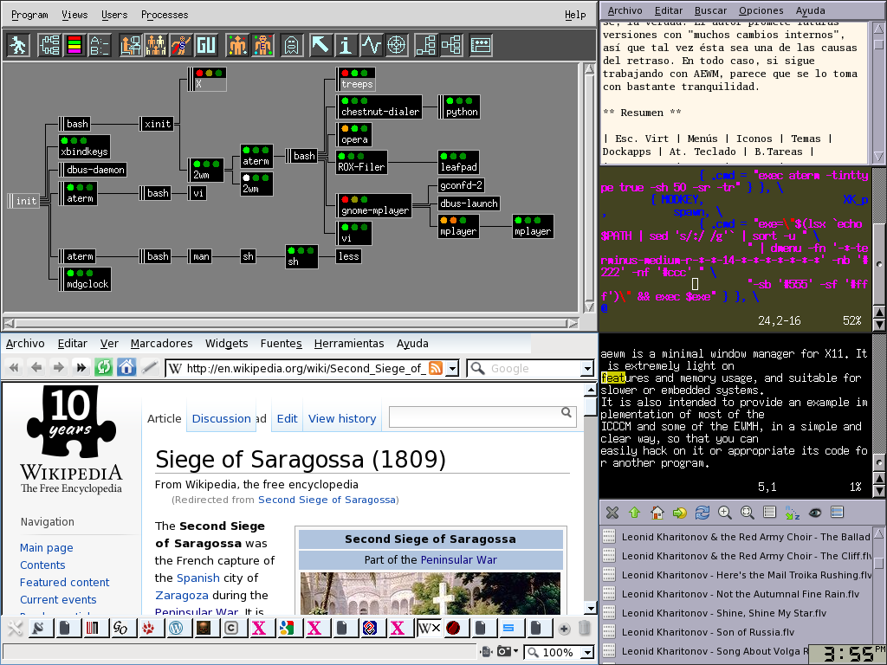Click the Main page link in Wikipedia navigation
The width and height of the screenshot is (887, 665).
pyautogui.click(x=47, y=547)
